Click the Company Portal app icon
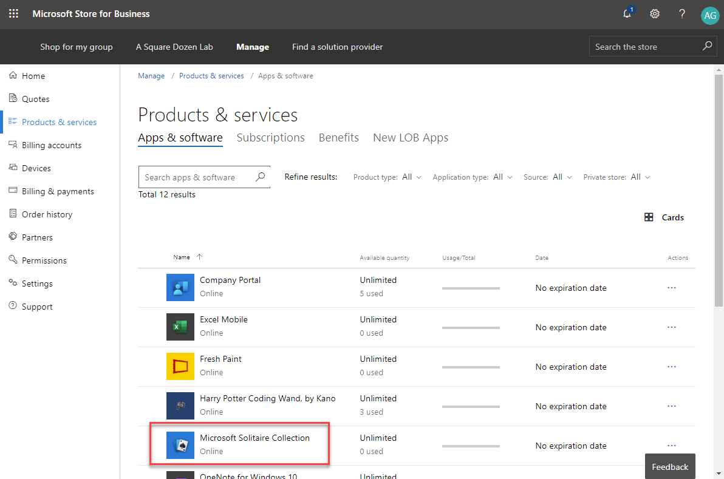This screenshot has height=479, width=724. [180, 288]
